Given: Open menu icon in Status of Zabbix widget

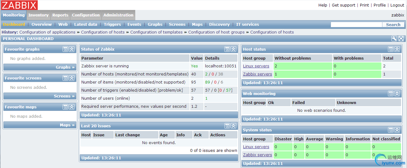Looking at the screenshot, I should [227, 49].
